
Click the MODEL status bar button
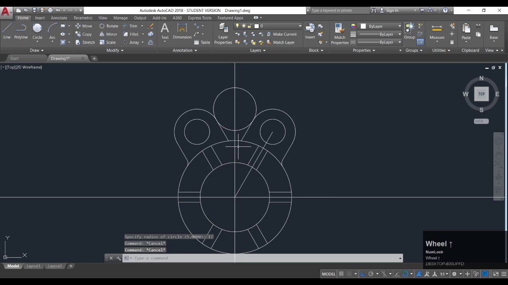[x=329, y=274]
